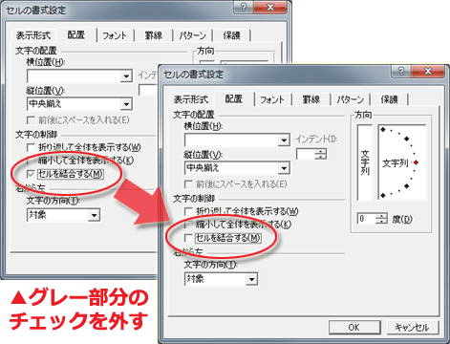Check セルを結合する in front dialog
Image resolution: width=450 pixels, height=344 pixels.
point(188,238)
